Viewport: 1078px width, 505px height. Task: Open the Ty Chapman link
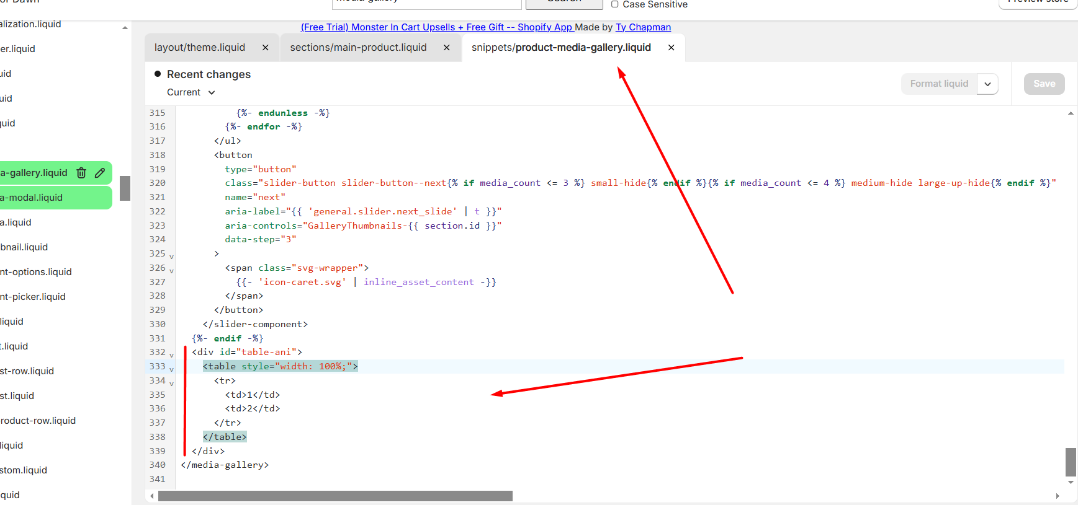643,27
